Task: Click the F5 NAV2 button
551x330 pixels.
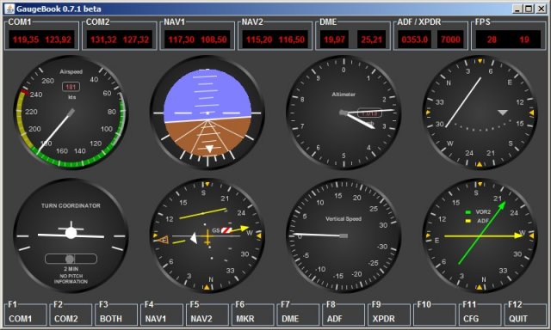Action: click(207, 315)
